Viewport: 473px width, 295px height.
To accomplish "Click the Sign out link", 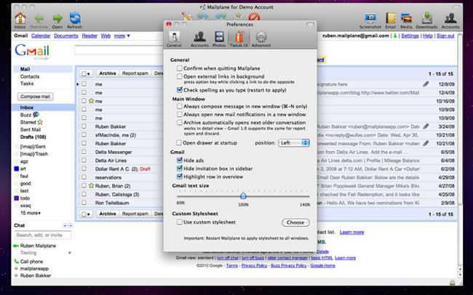I will point(445,36).
